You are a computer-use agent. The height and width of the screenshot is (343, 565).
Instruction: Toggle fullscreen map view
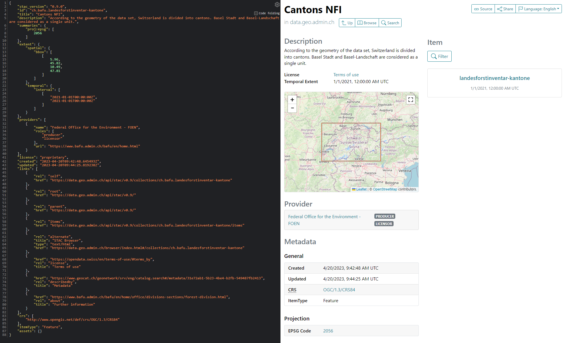click(410, 100)
